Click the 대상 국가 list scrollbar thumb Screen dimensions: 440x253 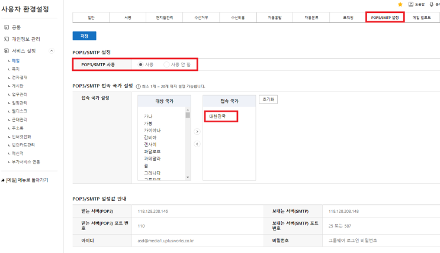coord(188,115)
